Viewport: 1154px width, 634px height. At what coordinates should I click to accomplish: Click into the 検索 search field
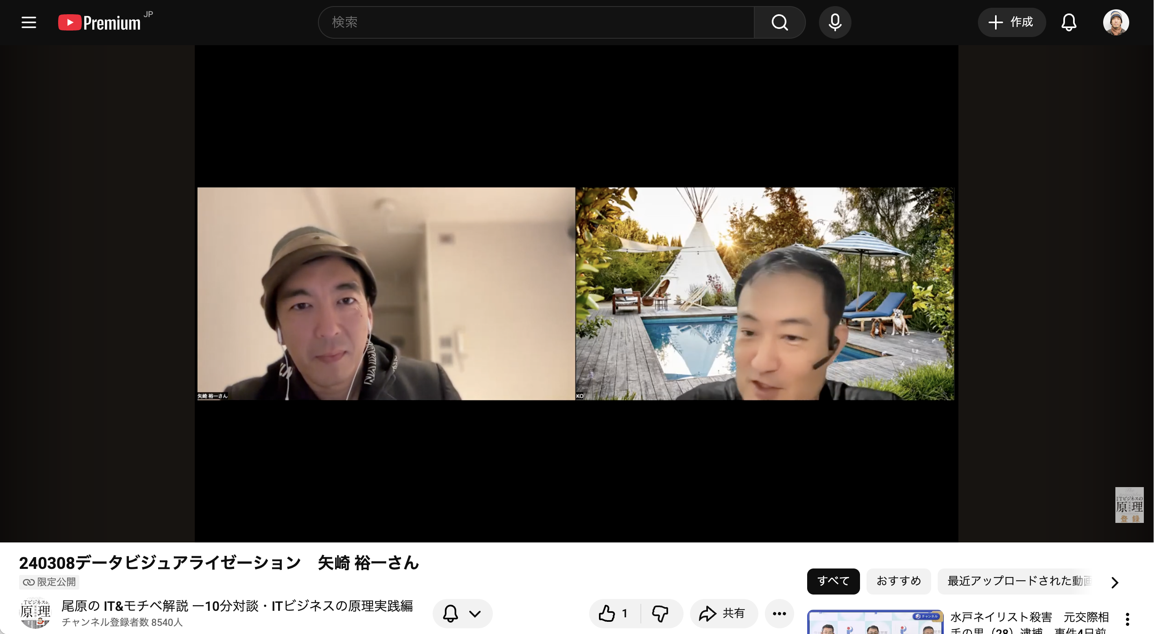pyautogui.click(x=536, y=22)
